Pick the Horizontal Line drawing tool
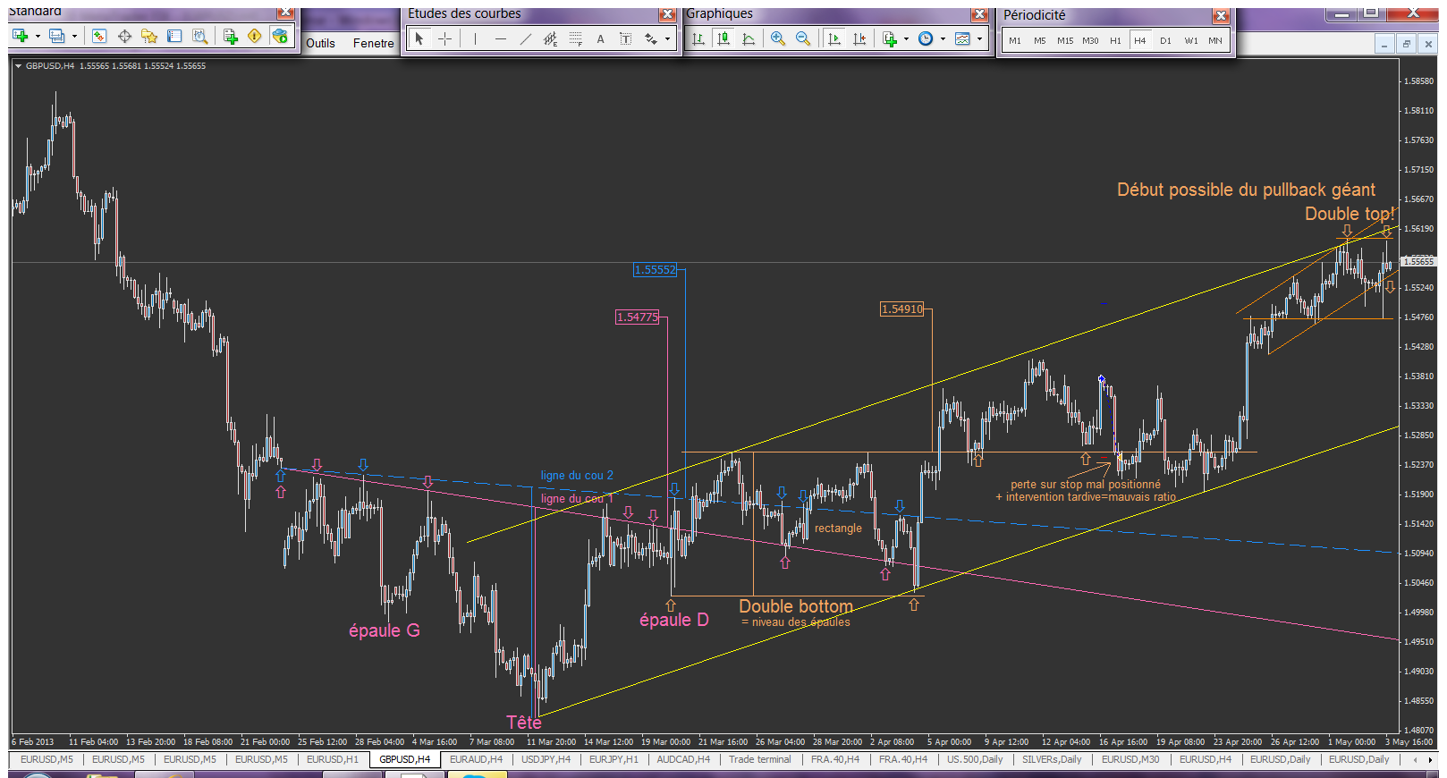The height and width of the screenshot is (778, 1447). (x=500, y=38)
